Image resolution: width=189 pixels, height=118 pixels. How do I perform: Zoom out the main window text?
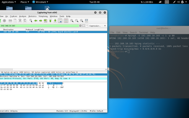point(77,21)
